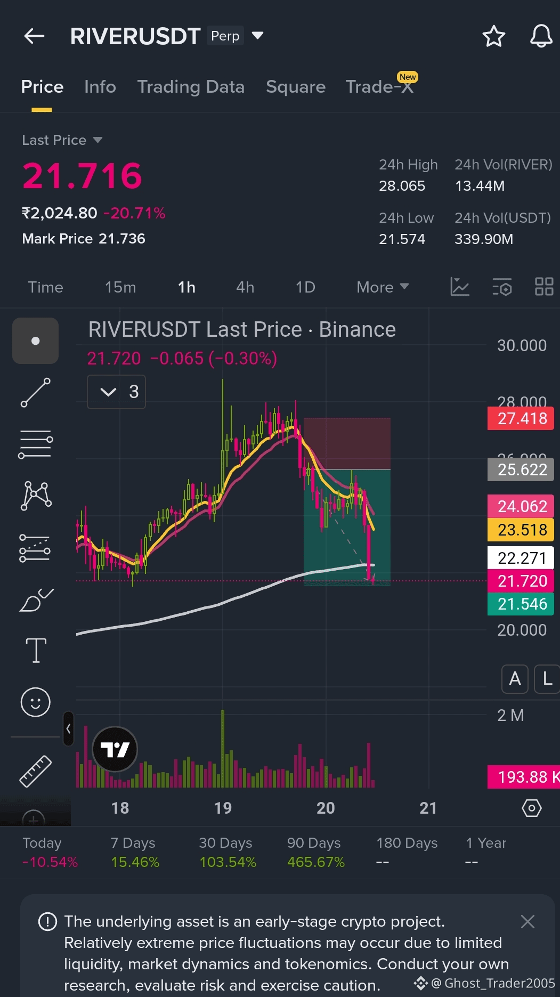This screenshot has width=560, height=997.
Task: Click the 193.88 K volume label
Action: point(524,777)
